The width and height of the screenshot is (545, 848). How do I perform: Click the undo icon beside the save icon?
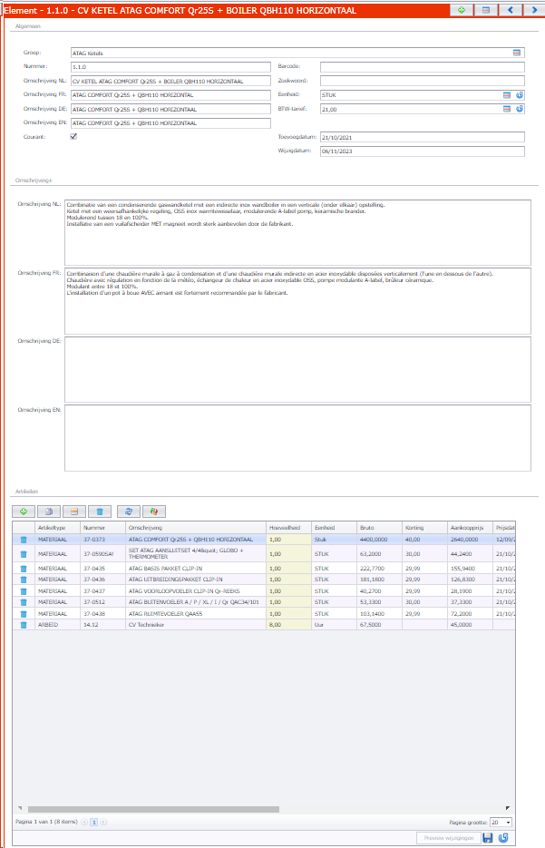click(503, 838)
